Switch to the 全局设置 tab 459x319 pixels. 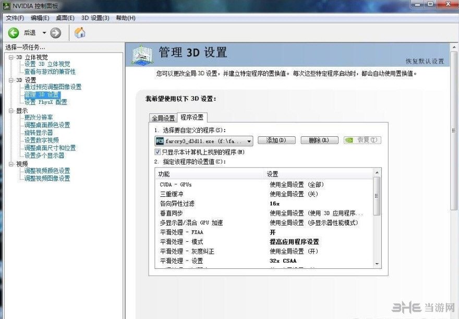pyautogui.click(x=163, y=118)
